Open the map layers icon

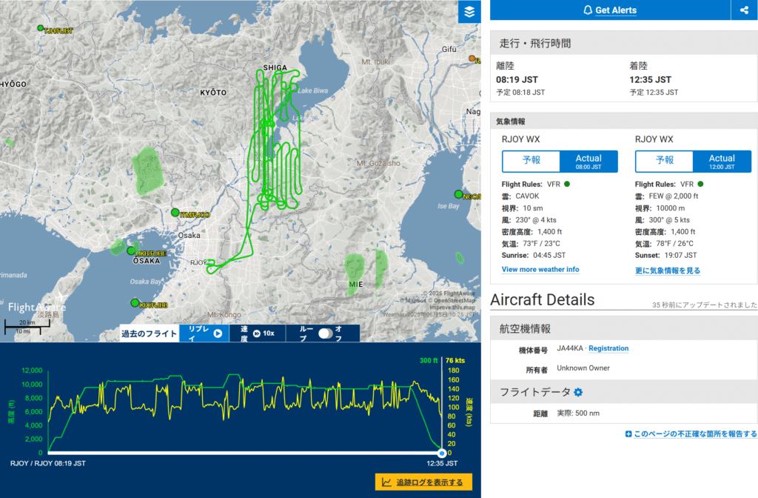point(469,12)
